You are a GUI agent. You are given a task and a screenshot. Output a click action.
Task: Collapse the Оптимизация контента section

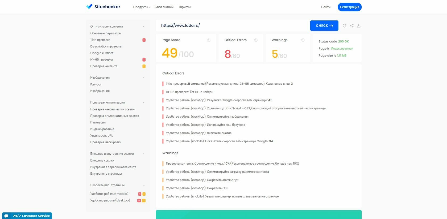click(x=144, y=27)
